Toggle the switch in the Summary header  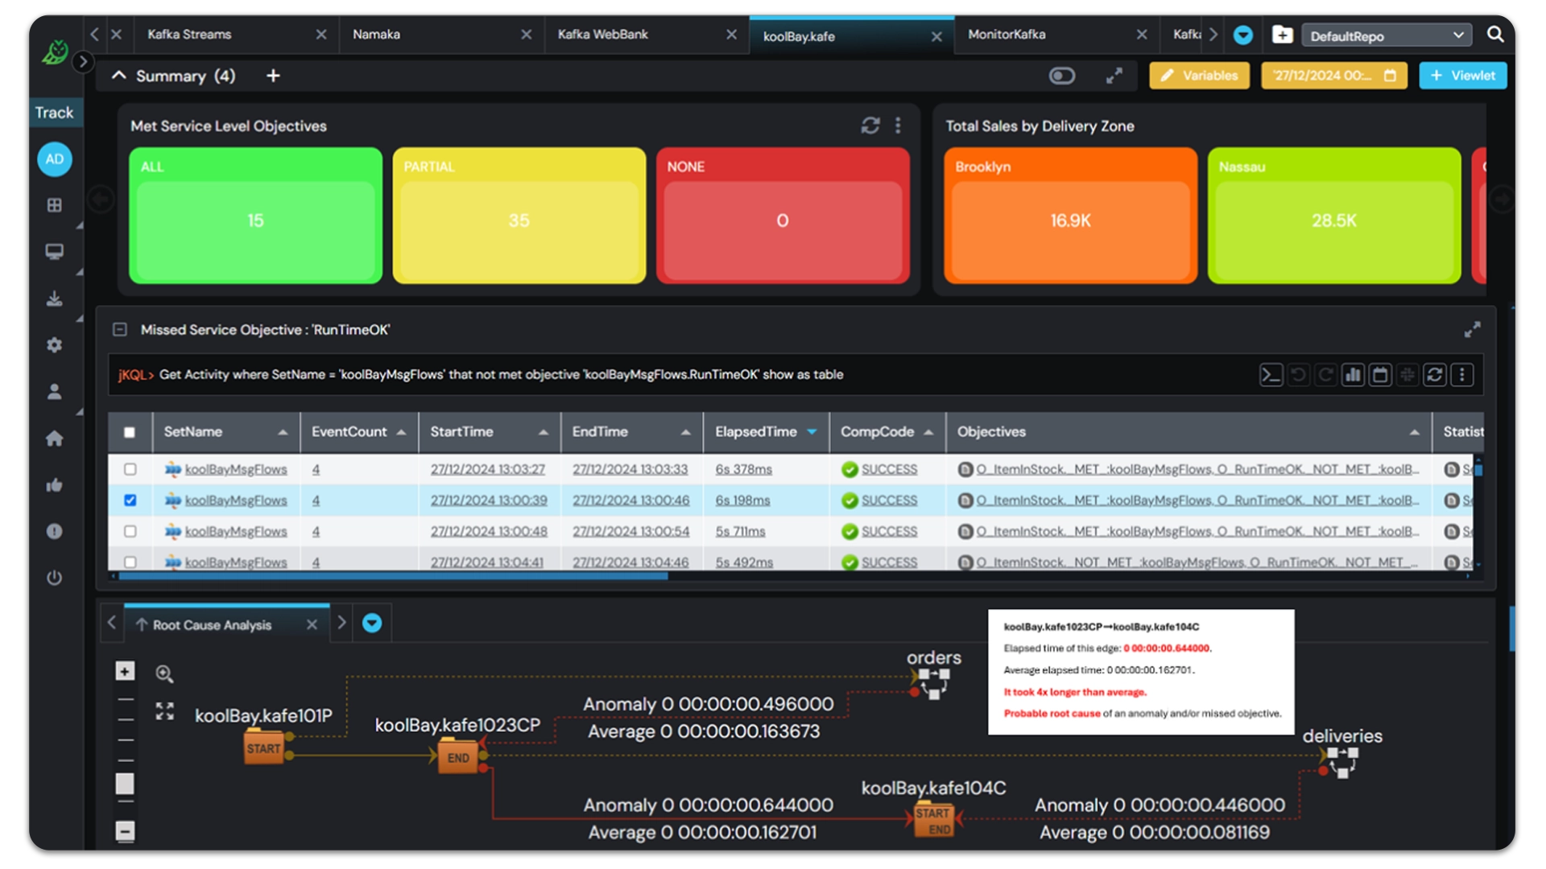pos(1061,76)
